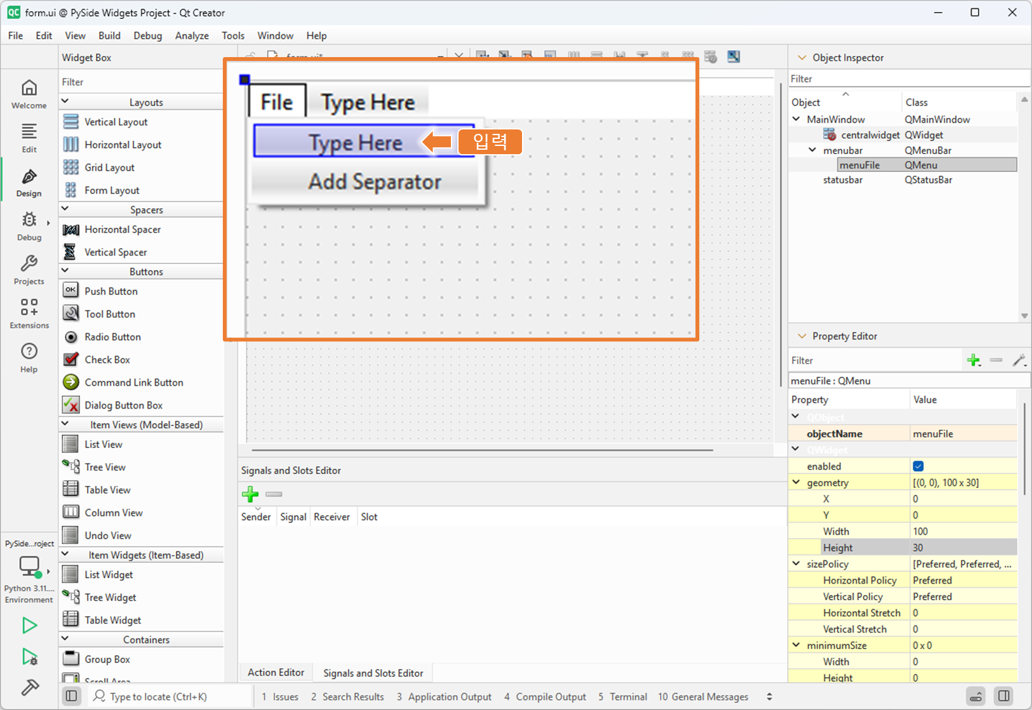Click File menu on the form
Screen dimensions: 1032x710
277,102
